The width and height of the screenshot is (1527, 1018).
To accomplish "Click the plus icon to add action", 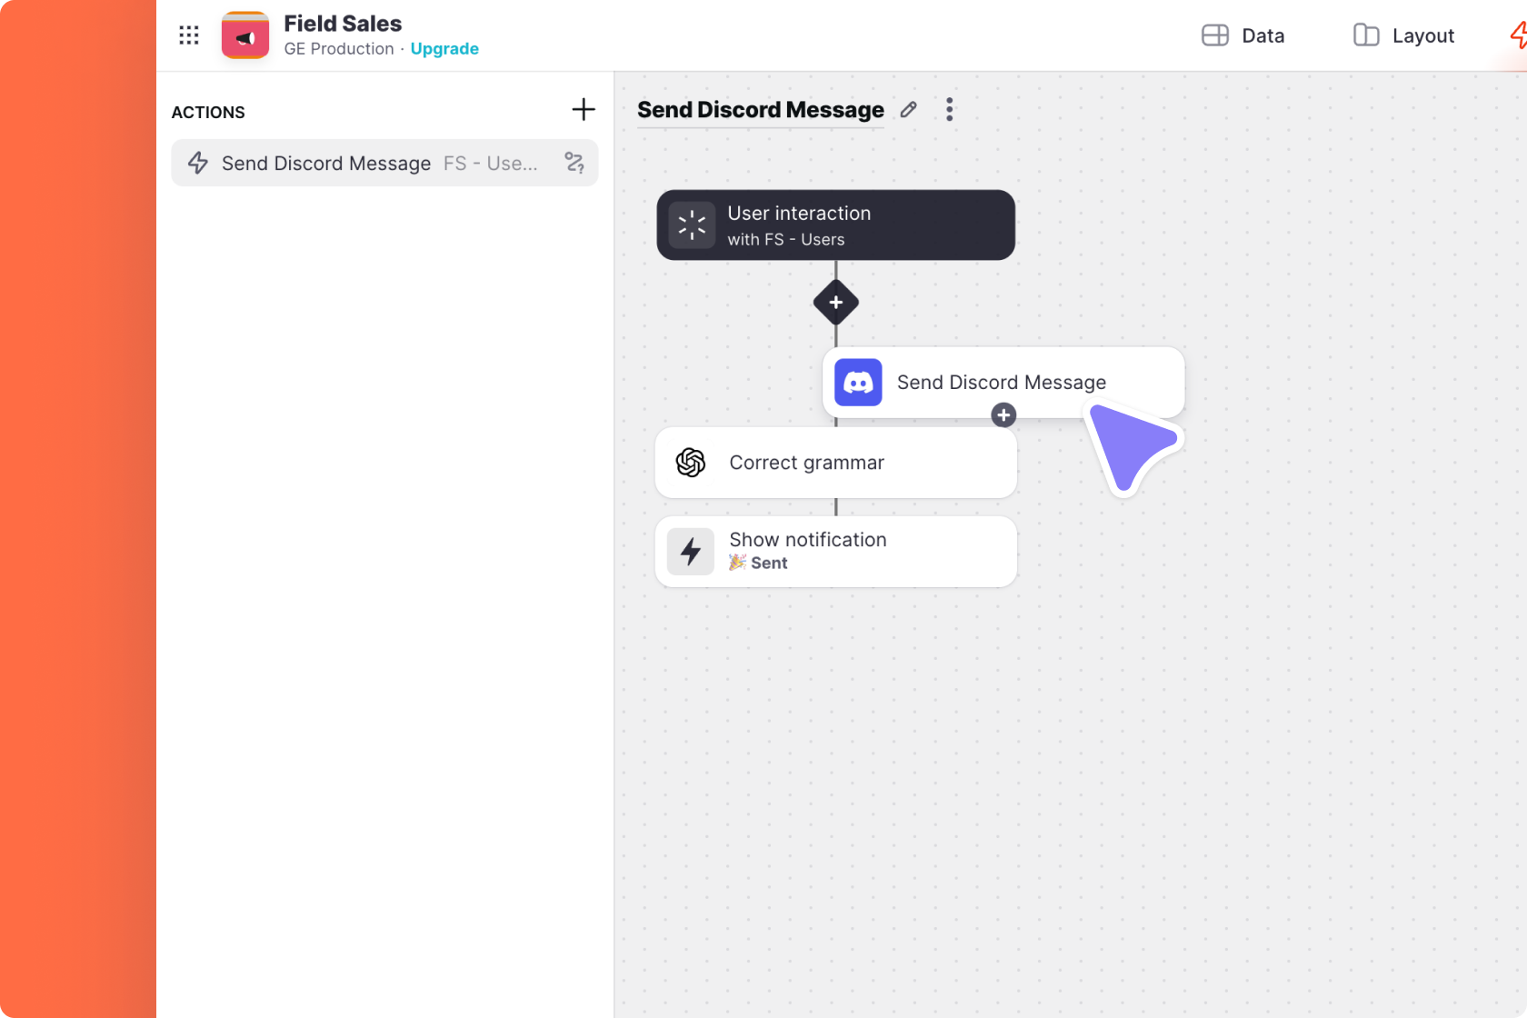I will [583, 110].
